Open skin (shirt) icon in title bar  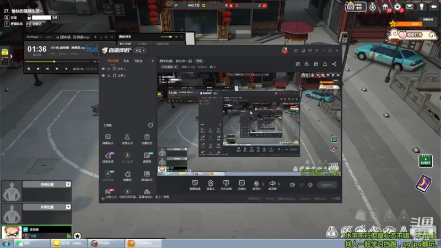310,51
